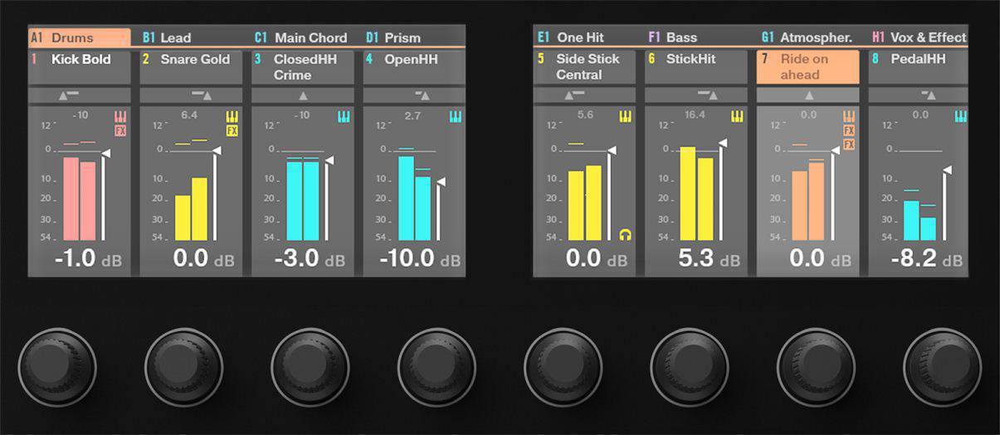
Task: Click the hardware knob below PedalHH
Action: [x=943, y=366]
